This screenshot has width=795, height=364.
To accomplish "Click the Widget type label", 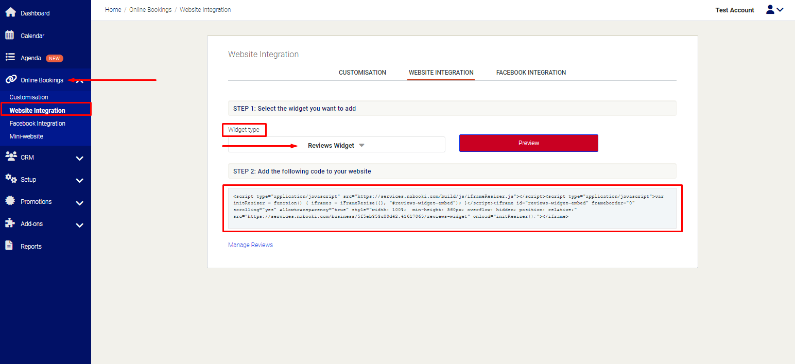I will tap(244, 130).
